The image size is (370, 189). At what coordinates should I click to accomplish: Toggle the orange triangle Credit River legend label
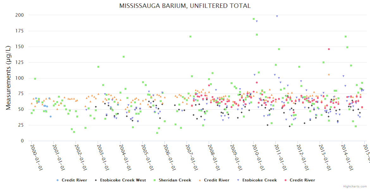coord(217,180)
